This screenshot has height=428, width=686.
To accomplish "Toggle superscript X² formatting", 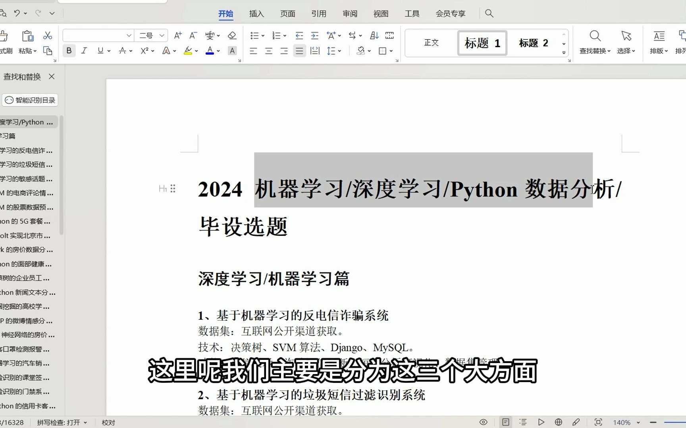I will click(145, 51).
